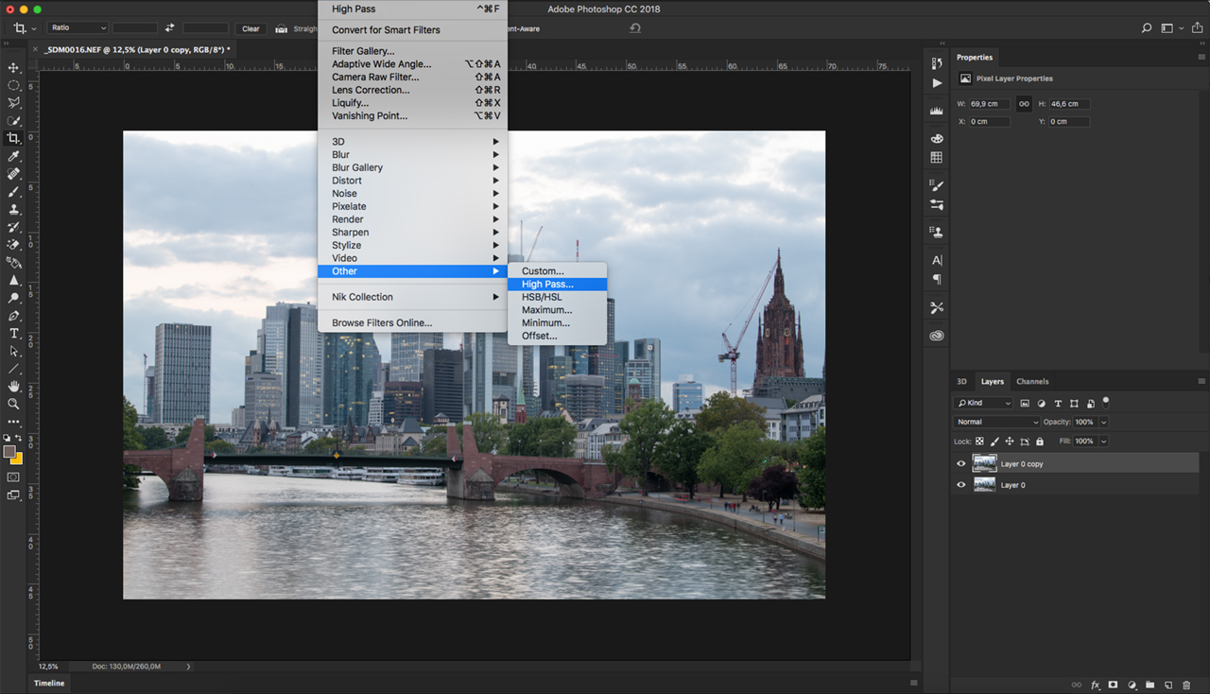Image resolution: width=1210 pixels, height=694 pixels.
Task: Switch to the Channels tab
Action: tap(1032, 382)
